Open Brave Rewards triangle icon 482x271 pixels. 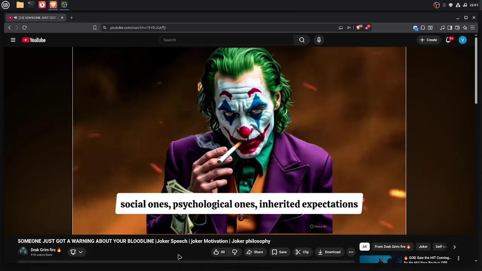pyautogui.click(x=367, y=27)
